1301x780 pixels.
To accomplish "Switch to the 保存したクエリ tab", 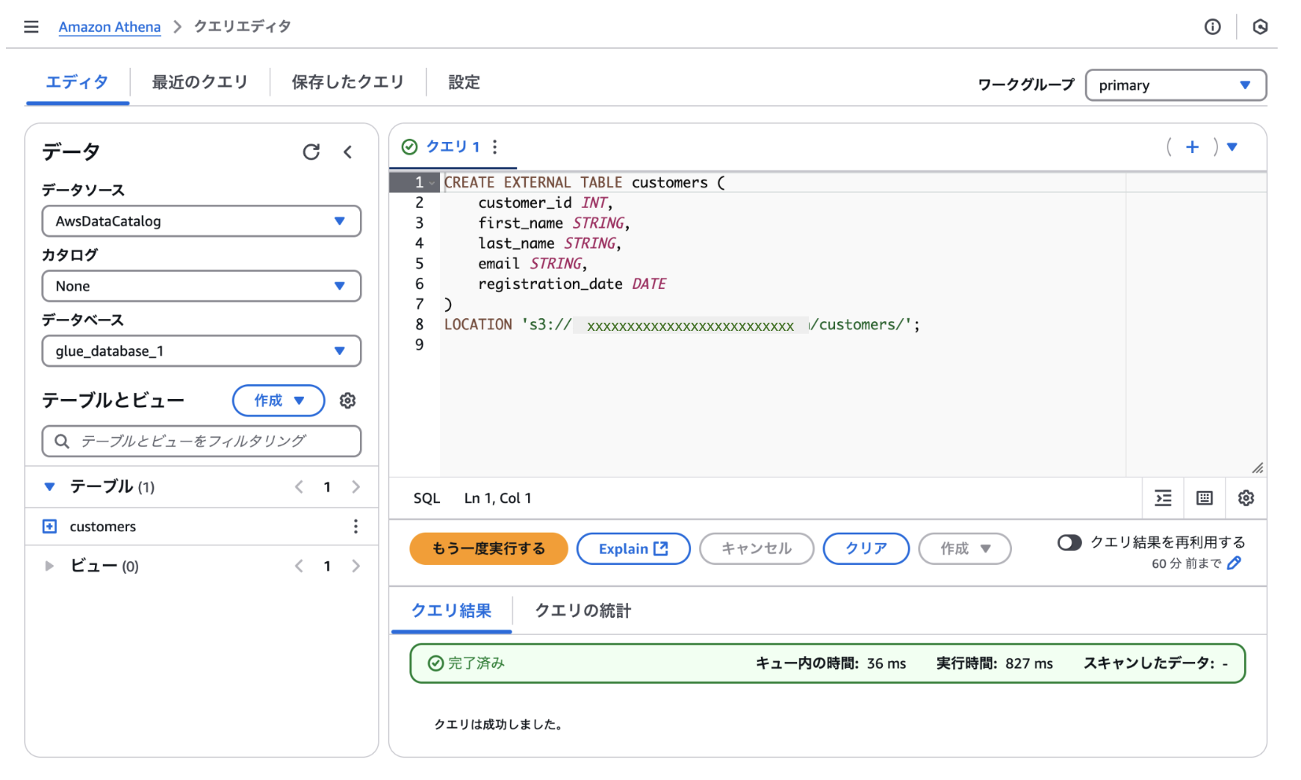I will 347,82.
